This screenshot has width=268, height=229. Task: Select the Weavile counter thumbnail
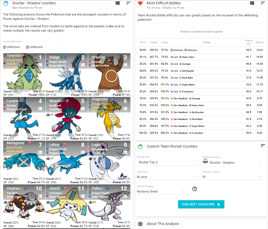67,119
